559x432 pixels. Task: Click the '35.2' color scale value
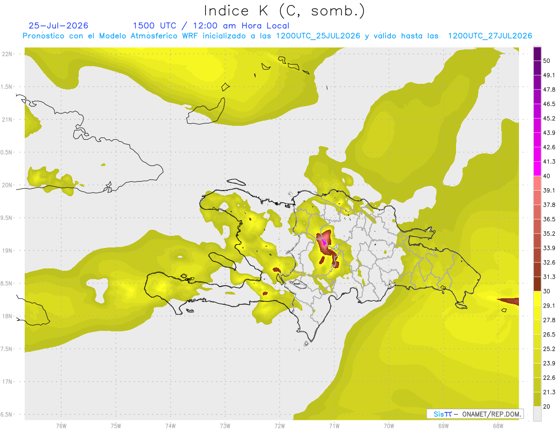tap(549, 233)
